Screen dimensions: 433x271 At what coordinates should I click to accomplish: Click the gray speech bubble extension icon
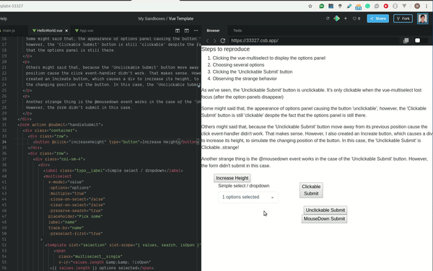click(x=377, y=6)
